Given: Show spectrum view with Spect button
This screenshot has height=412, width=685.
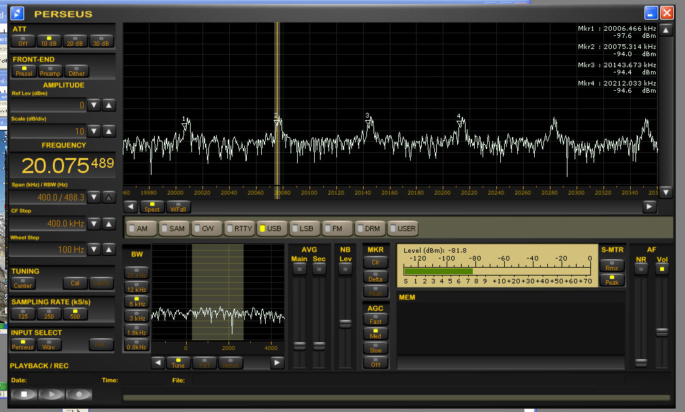Looking at the screenshot, I should 152,207.
